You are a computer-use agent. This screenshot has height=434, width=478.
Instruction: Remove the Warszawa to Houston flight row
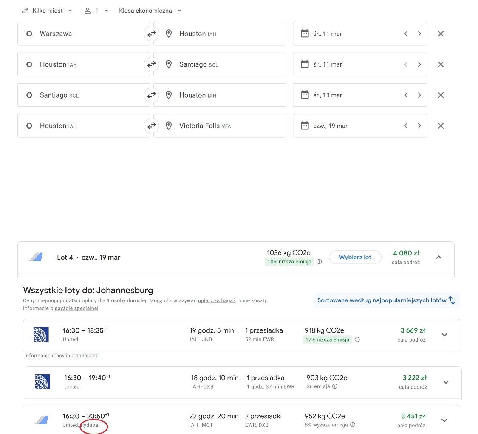(441, 34)
